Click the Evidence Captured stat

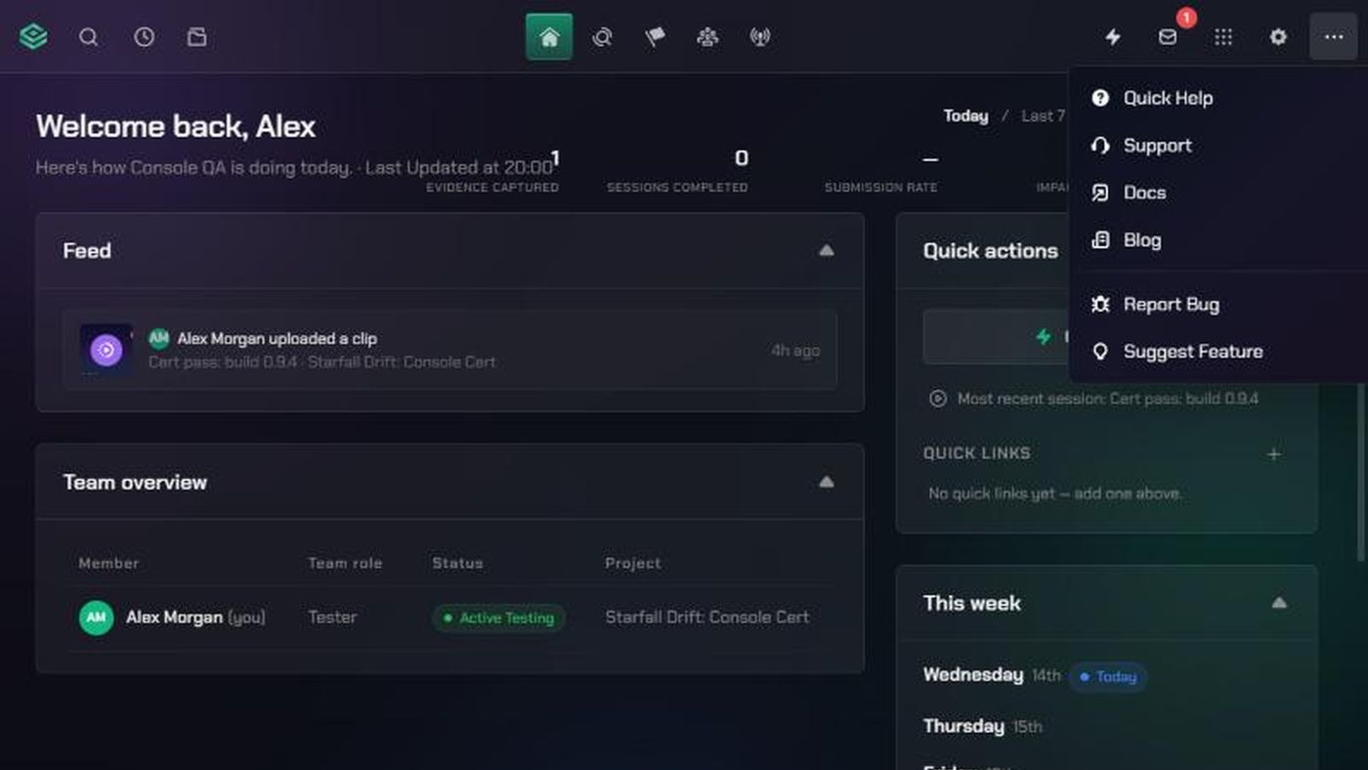pos(492,170)
